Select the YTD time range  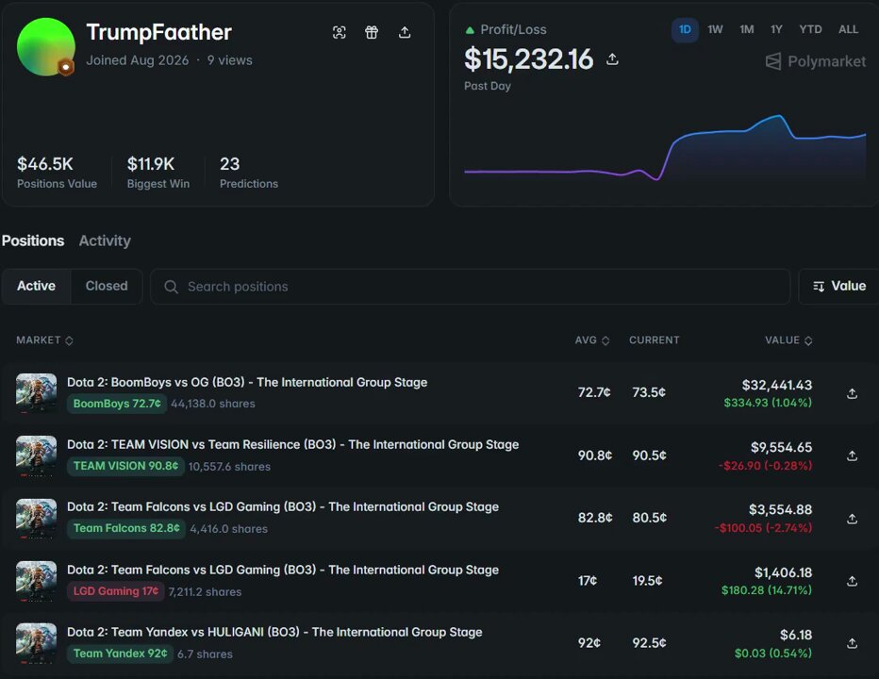[810, 30]
